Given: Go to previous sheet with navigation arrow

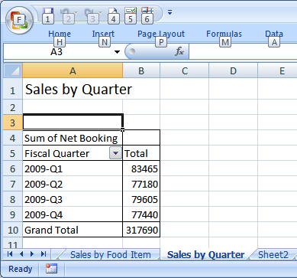Looking at the screenshot, I should click(21, 254).
